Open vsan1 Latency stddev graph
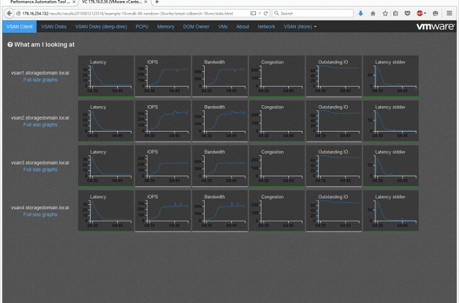Viewport: 459px width, 303px height. pos(391,76)
